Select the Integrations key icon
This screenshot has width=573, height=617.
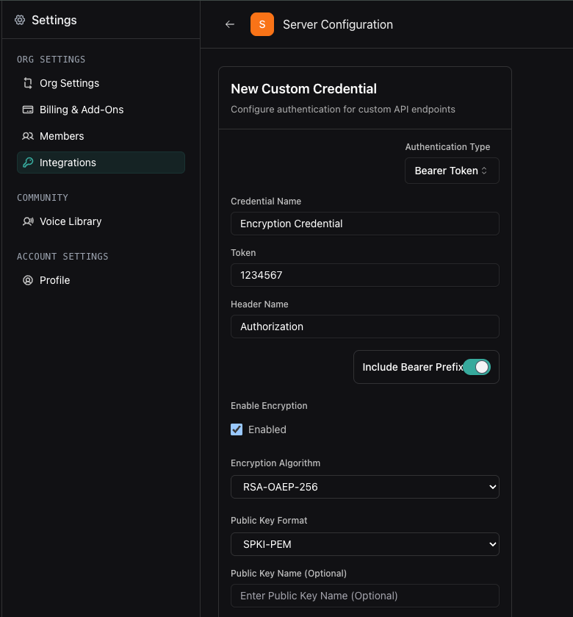[26, 163]
